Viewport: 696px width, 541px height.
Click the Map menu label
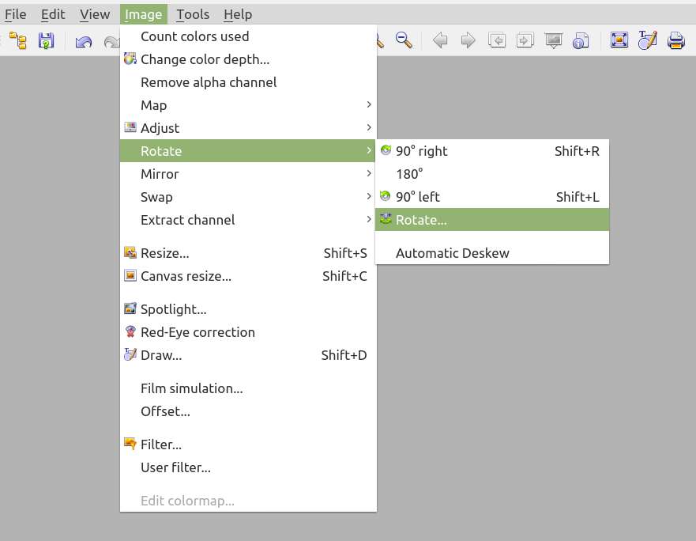153,105
